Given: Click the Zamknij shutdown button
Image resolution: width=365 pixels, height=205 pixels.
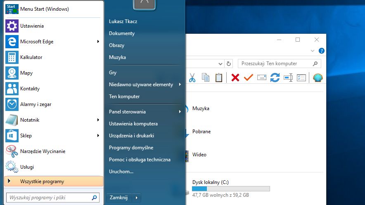Looking at the screenshot, I should tap(119, 198).
